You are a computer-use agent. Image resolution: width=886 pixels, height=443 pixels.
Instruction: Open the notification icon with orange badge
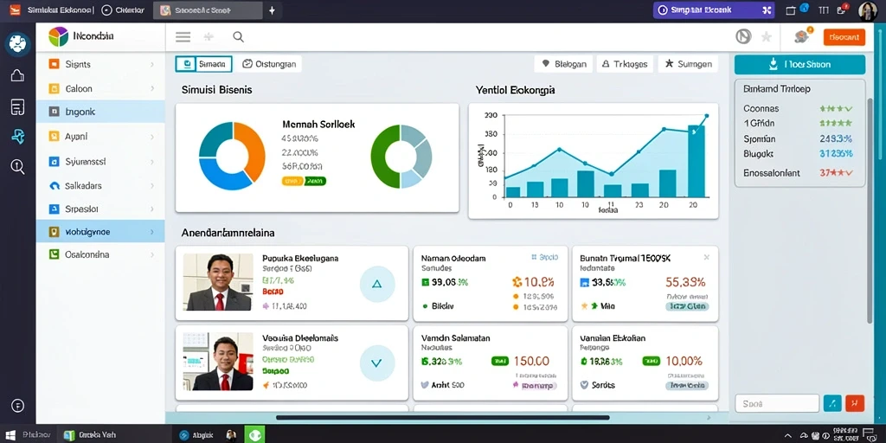(802, 36)
